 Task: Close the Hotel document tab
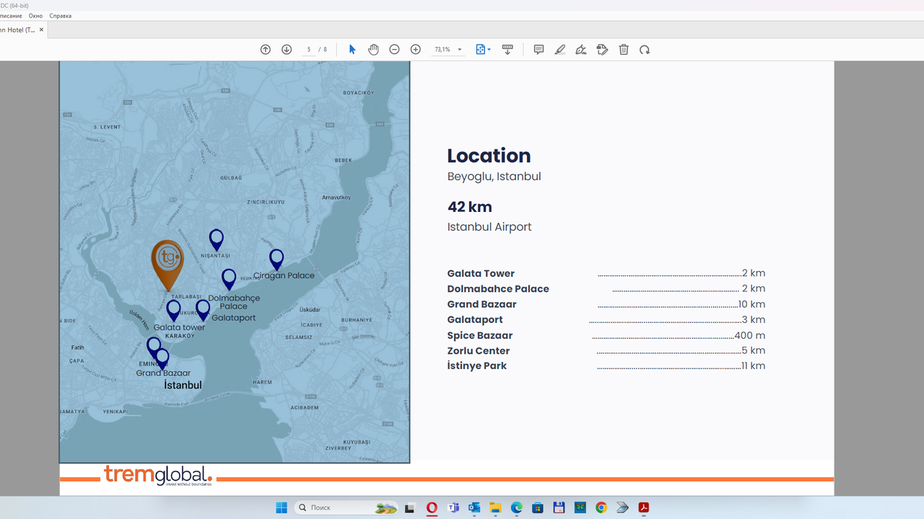pyautogui.click(x=41, y=30)
